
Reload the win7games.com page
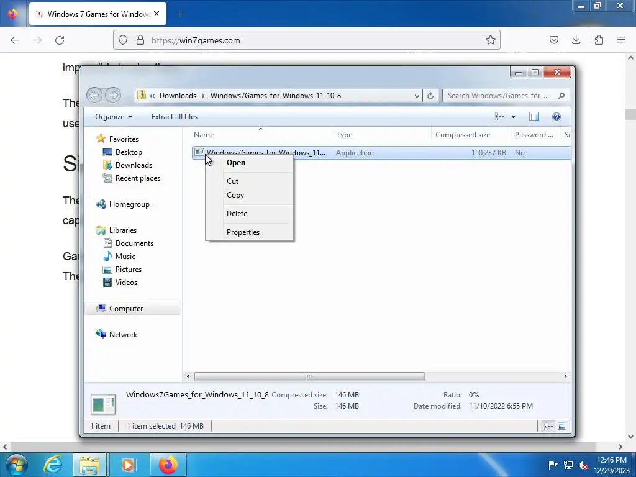tap(60, 40)
